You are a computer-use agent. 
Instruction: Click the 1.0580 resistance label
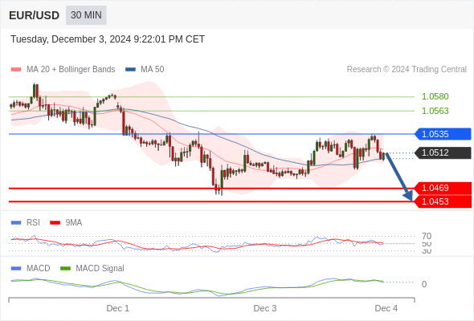(435, 96)
